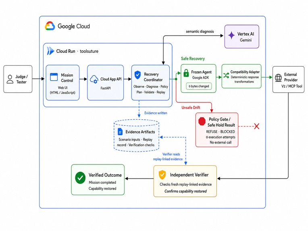Screen dimensions: 308x231
Task: Click 'Scenario inputs · Replay record' text
Action: pos(135,142)
